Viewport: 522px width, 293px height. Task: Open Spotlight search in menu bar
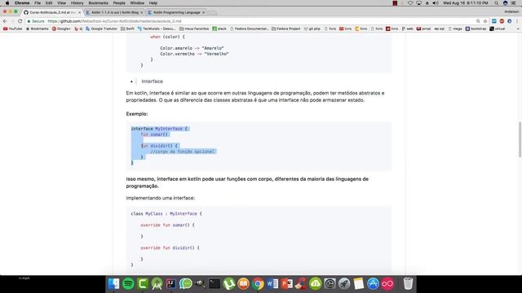497,3
